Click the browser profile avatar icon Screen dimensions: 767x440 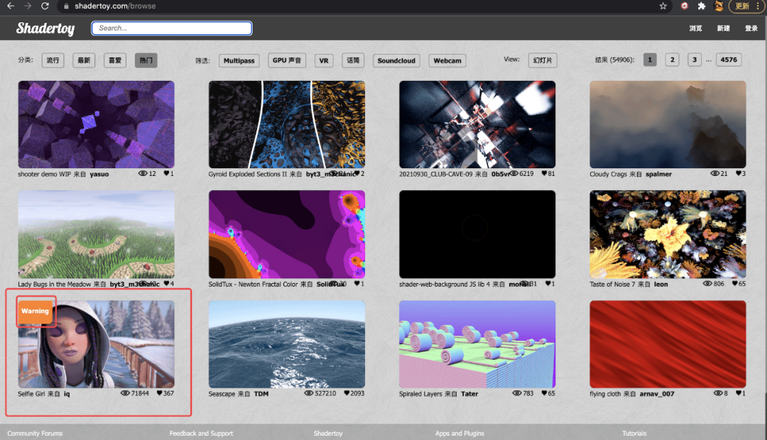coord(718,6)
